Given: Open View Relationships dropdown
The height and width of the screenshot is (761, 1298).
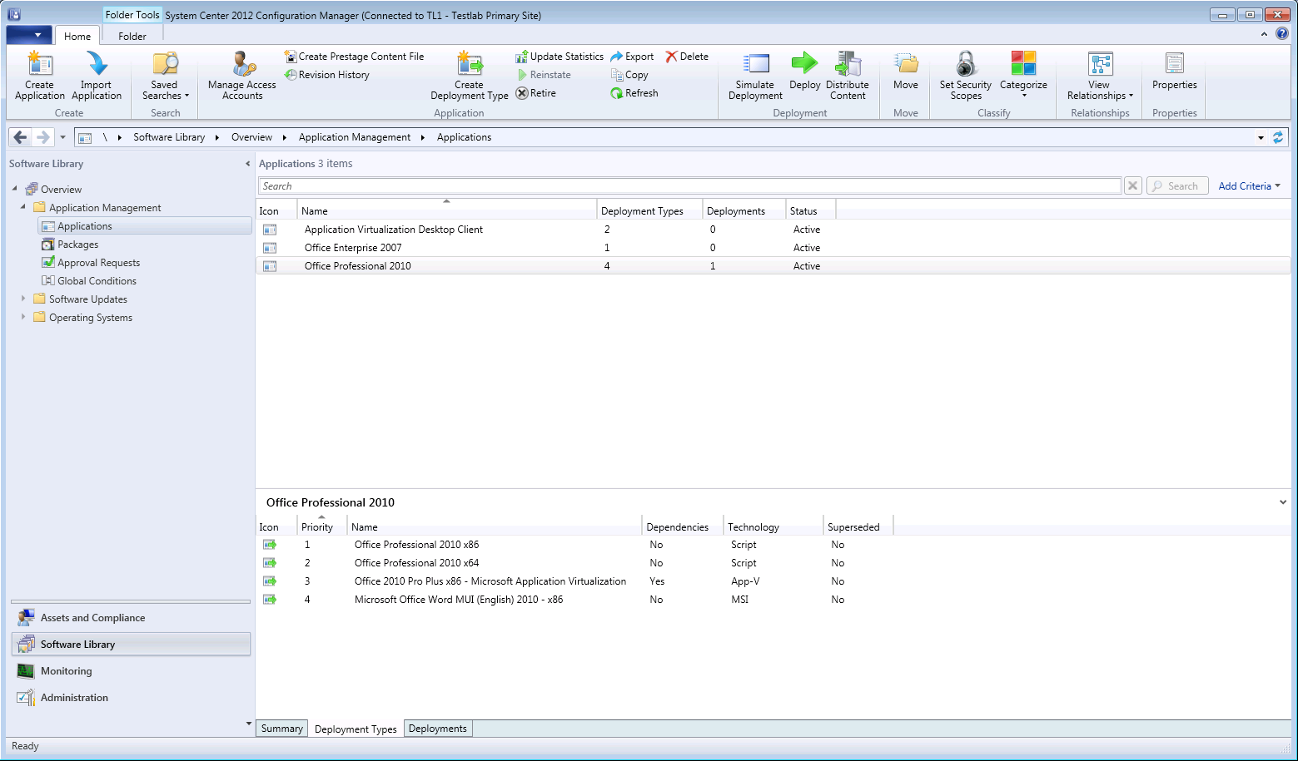Looking at the screenshot, I should pos(1100,76).
